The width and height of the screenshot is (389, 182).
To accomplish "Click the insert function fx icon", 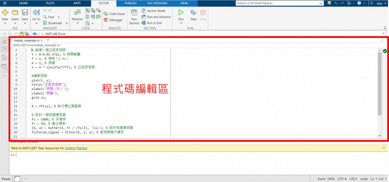I will pos(88,23).
